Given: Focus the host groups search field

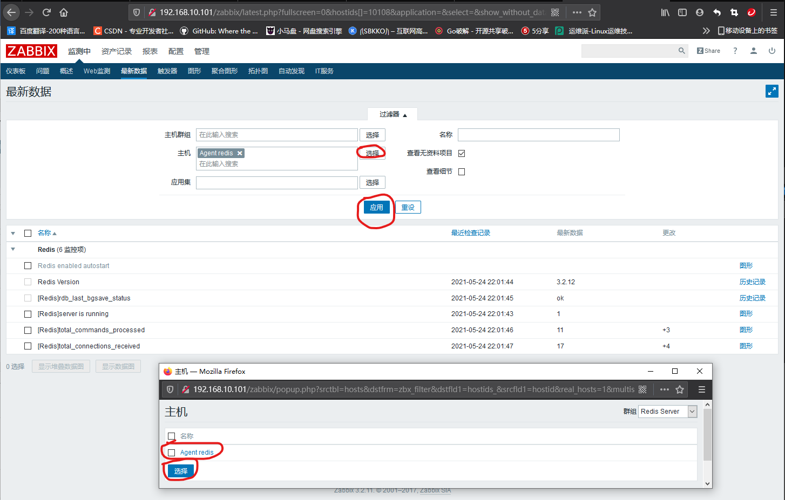Looking at the screenshot, I should (x=277, y=135).
